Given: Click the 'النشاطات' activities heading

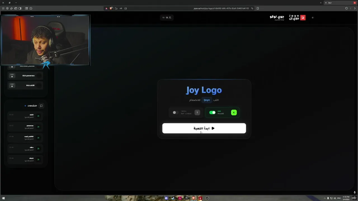Looking at the screenshot, I should coord(32,106).
